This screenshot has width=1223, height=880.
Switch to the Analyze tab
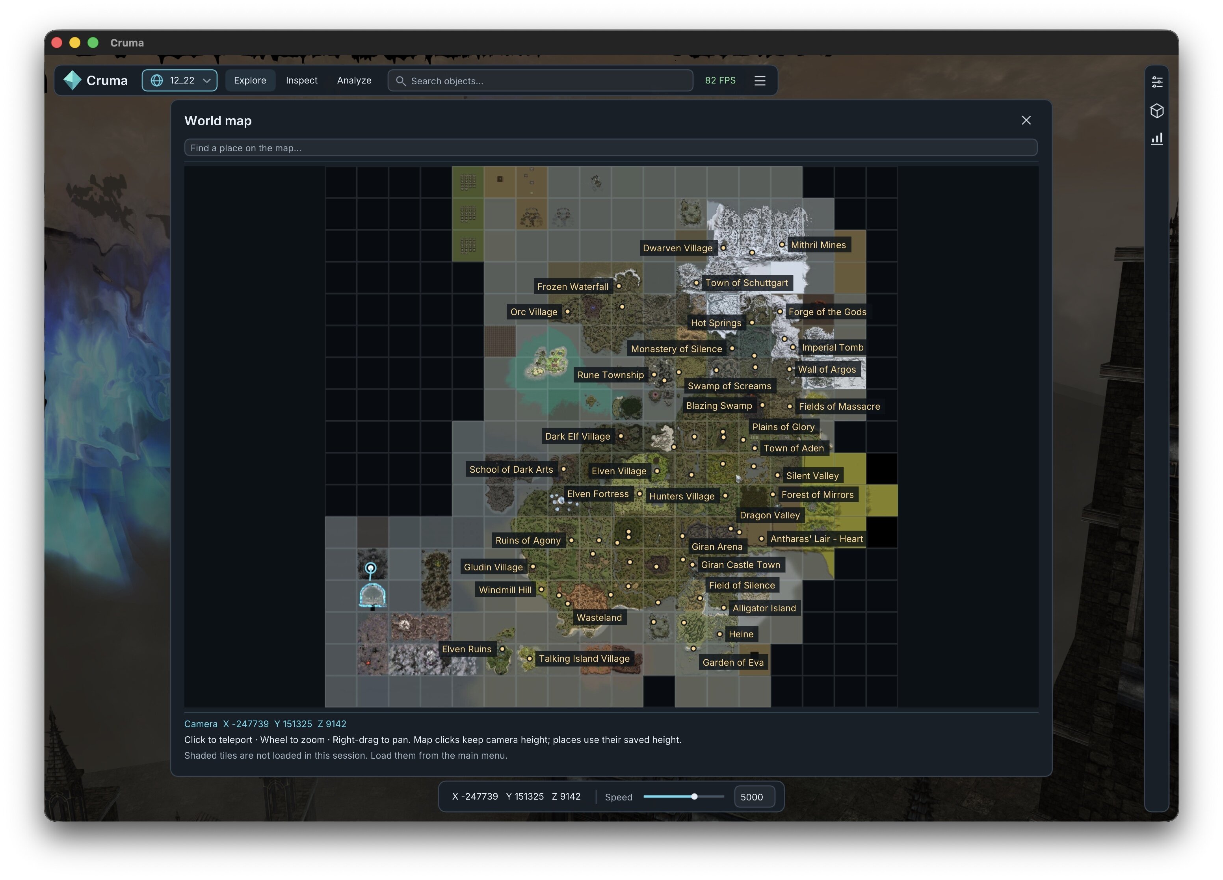click(354, 80)
